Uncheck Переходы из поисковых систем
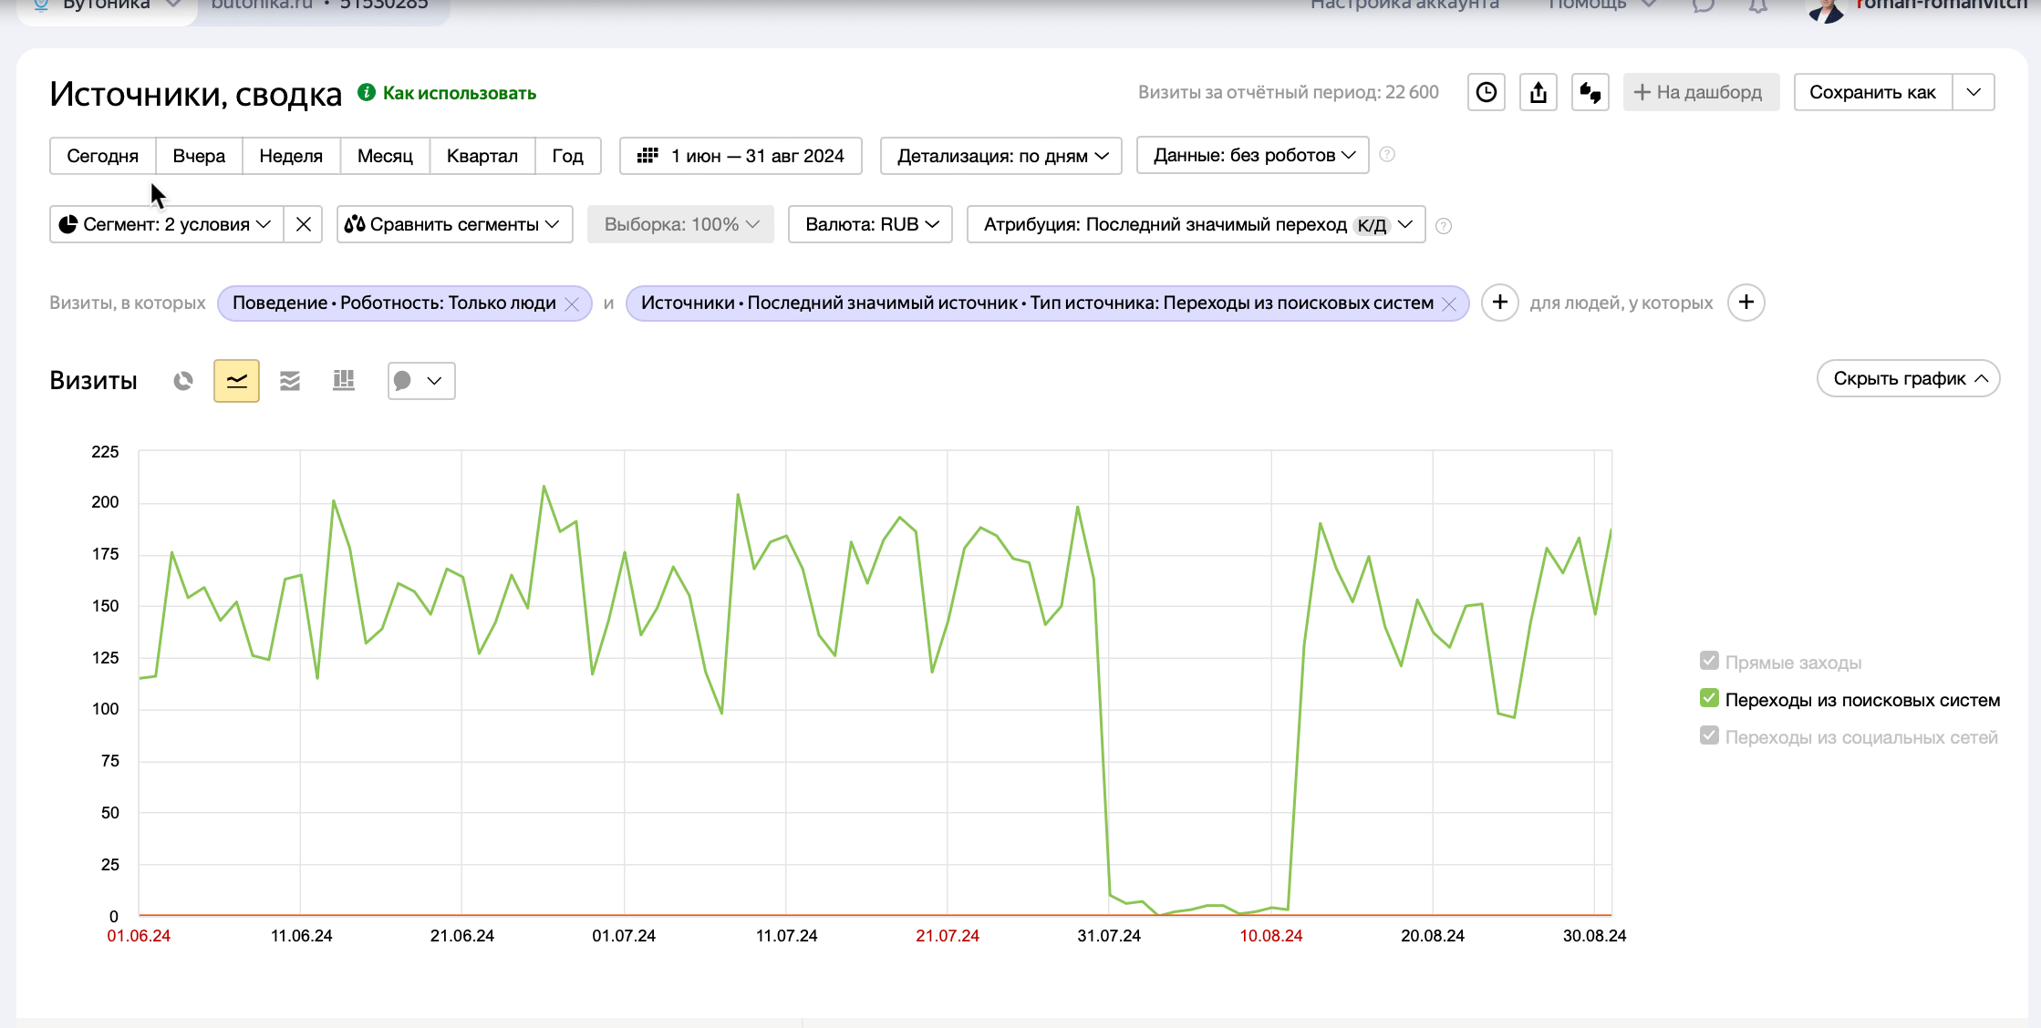 pos(1709,698)
